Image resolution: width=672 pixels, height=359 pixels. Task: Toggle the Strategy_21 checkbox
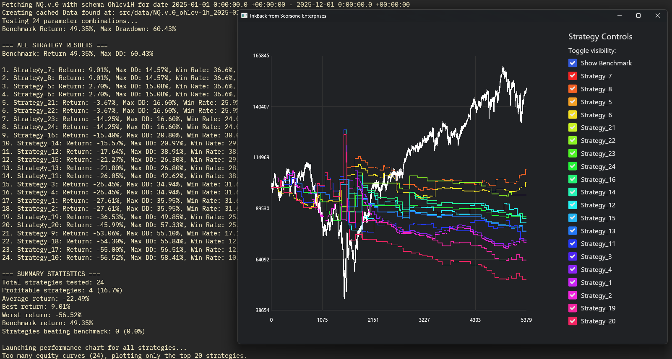click(x=573, y=127)
